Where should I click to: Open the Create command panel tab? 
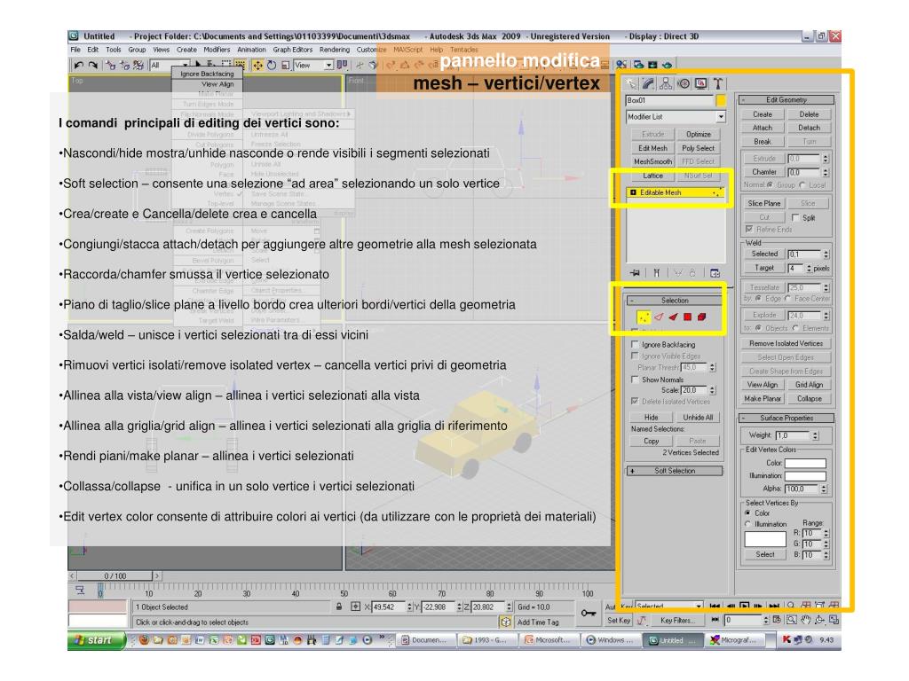pos(630,84)
